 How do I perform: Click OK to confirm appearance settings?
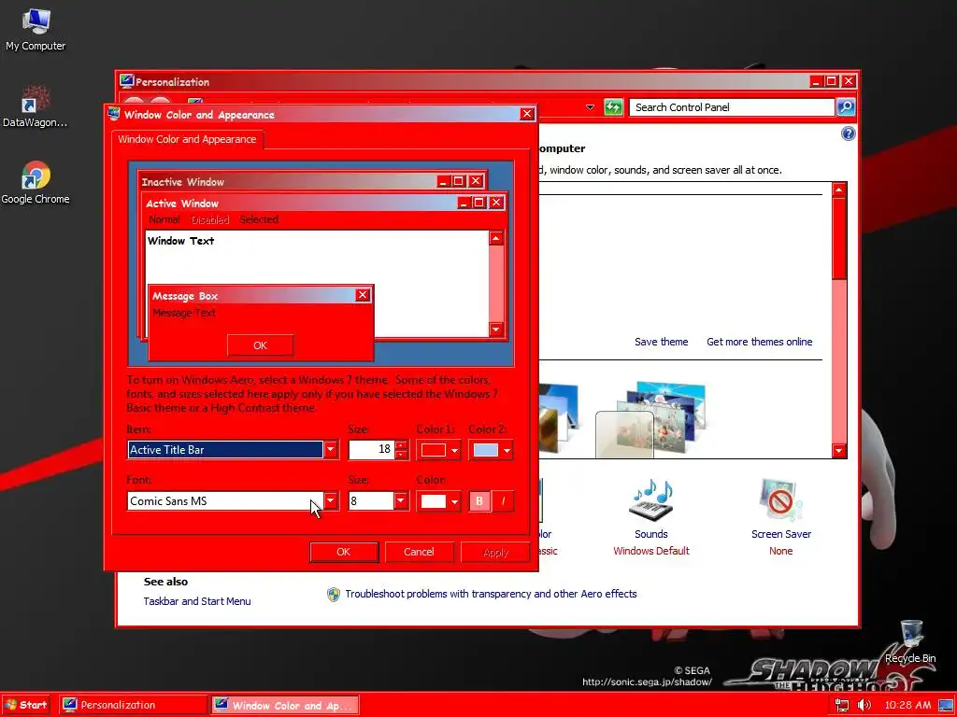pos(344,552)
